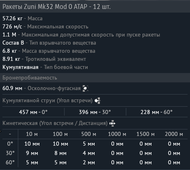This screenshot has height=170, width=190.
Task: Click the '1.1 М' launch speed value
Action: click(x=9, y=34)
